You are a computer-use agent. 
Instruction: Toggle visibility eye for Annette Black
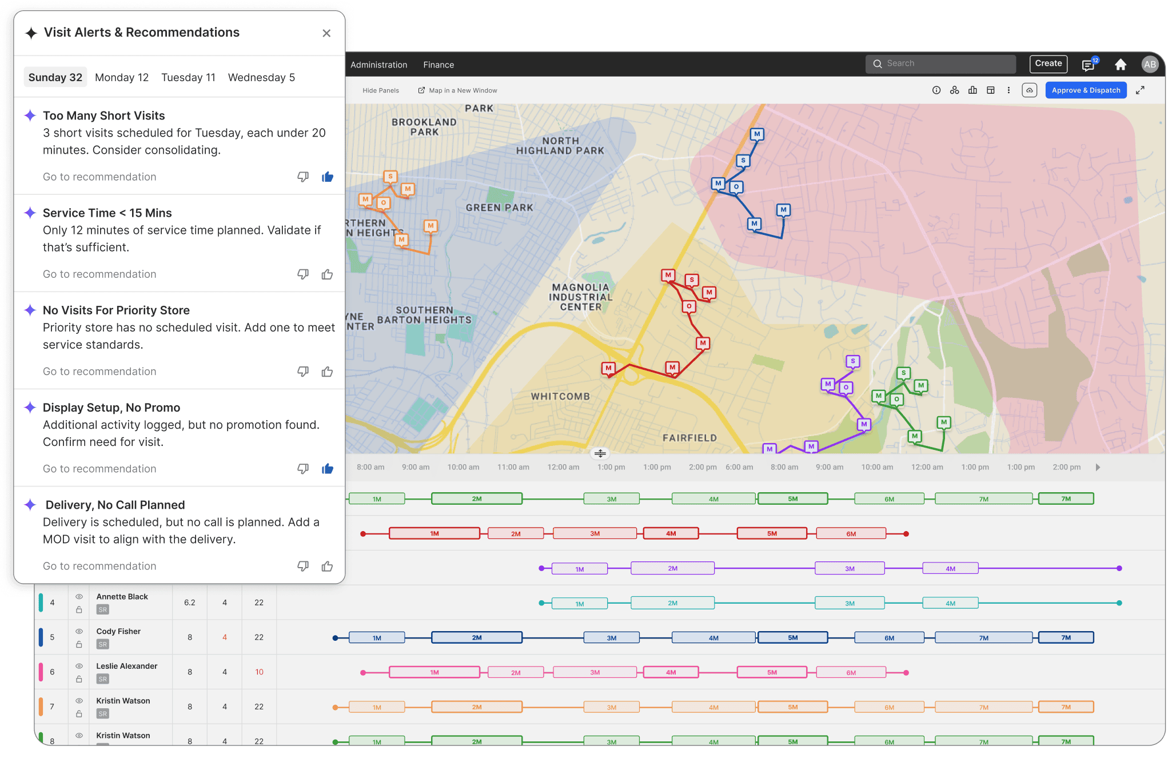pos(79,596)
